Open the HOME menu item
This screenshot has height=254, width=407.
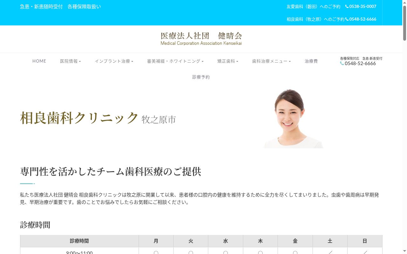[39, 61]
